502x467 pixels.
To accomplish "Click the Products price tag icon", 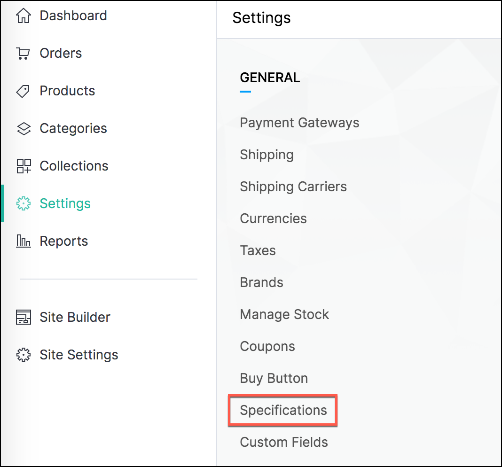I will pos(23,91).
